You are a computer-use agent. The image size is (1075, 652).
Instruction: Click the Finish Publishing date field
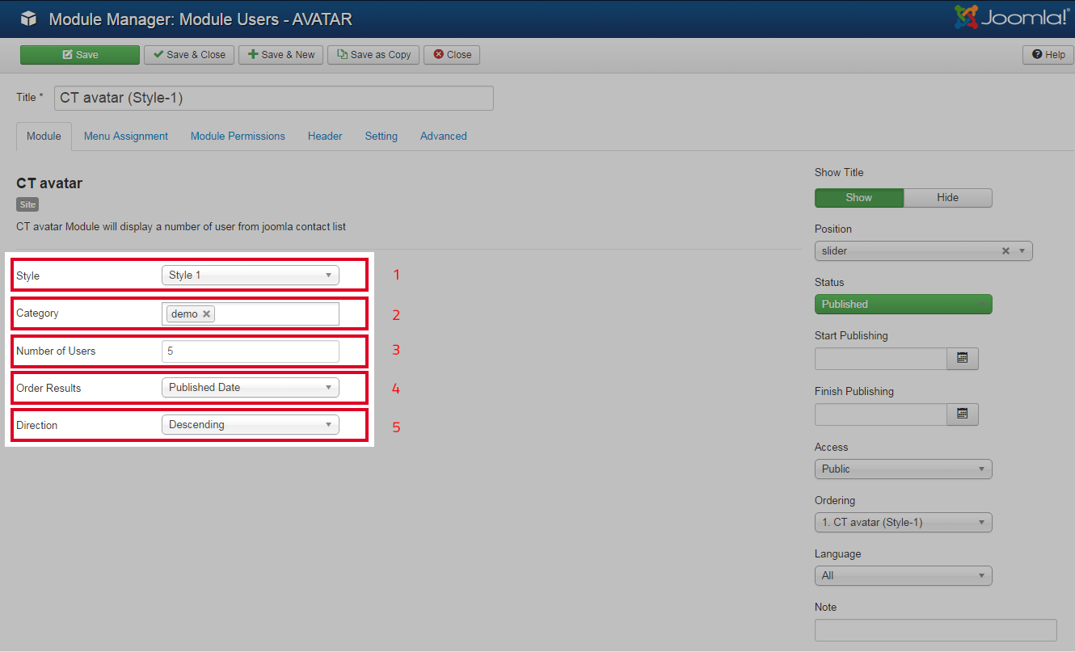[x=881, y=414]
